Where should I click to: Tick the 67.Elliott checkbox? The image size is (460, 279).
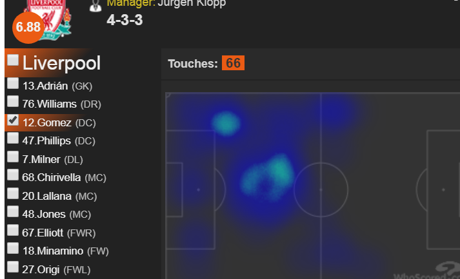click(13, 230)
